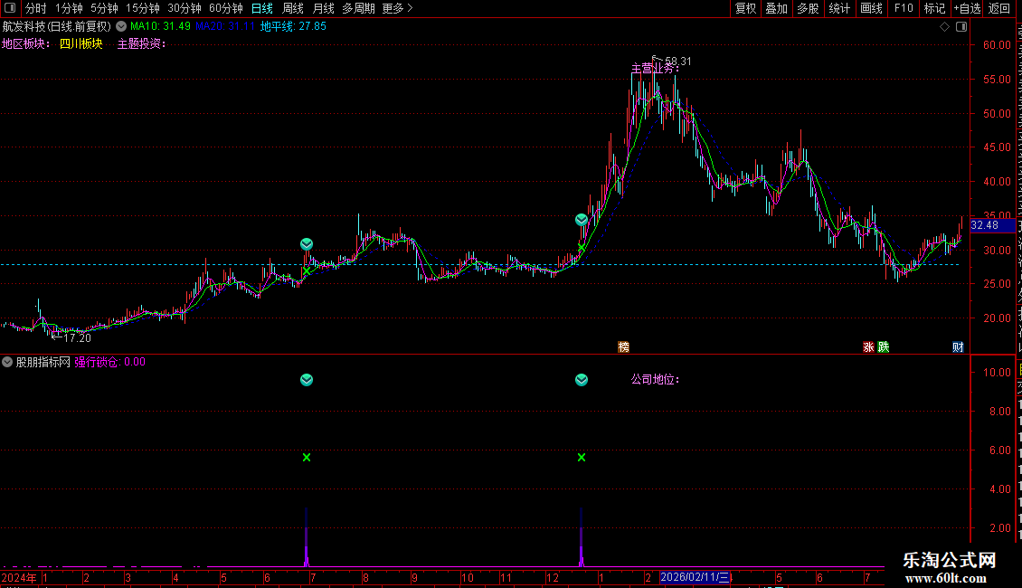This screenshot has width=1022, height=588.
Task: Click the +自选 button
Action: [967, 8]
